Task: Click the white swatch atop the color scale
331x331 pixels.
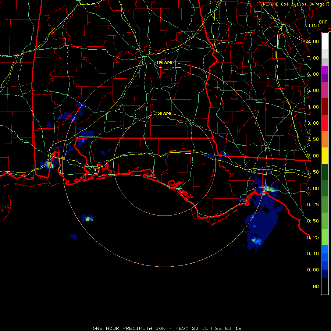Action: (325, 41)
